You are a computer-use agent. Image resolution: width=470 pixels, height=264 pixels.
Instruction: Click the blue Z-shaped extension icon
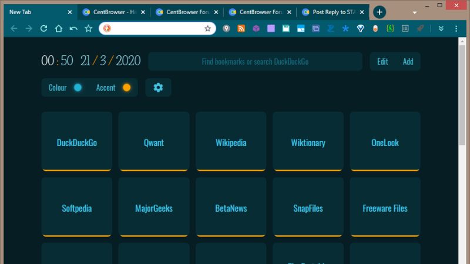click(331, 28)
